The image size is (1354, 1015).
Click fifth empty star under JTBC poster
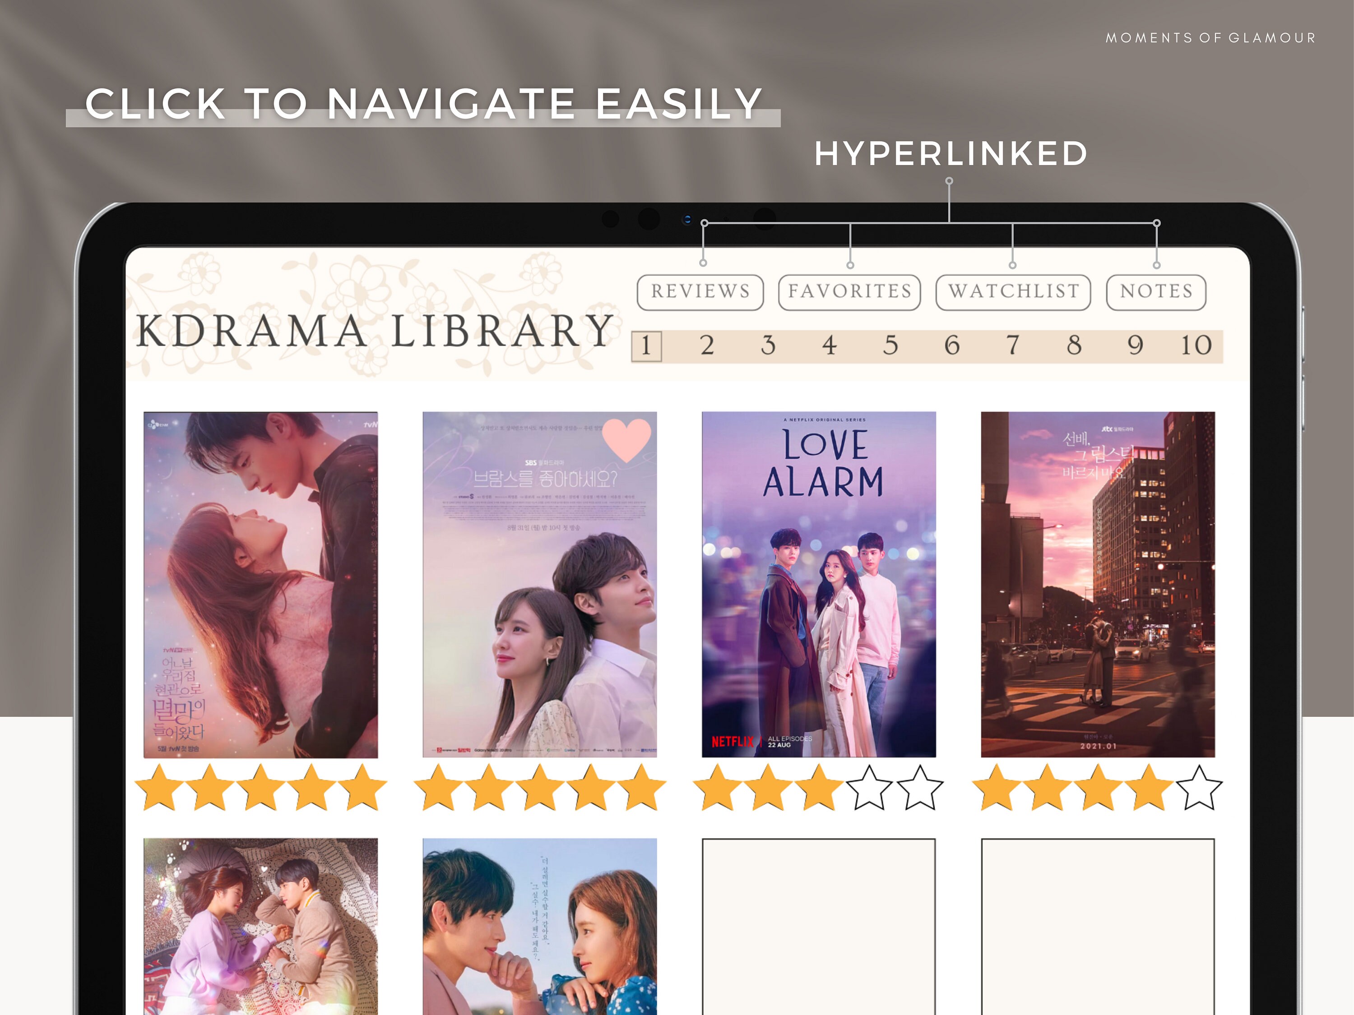click(1199, 787)
